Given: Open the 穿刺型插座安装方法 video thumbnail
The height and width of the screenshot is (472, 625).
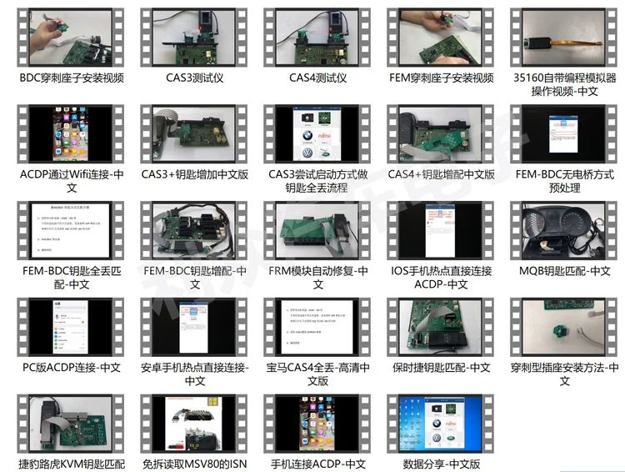Looking at the screenshot, I should [563, 327].
